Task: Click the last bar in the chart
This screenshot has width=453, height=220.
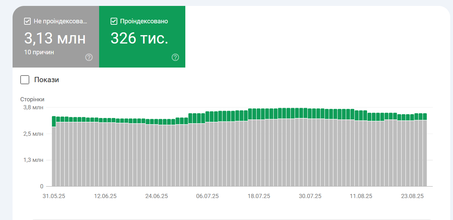Action: [x=425, y=150]
